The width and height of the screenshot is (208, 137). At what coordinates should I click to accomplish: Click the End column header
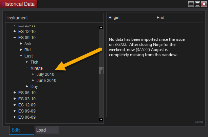point(179,18)
